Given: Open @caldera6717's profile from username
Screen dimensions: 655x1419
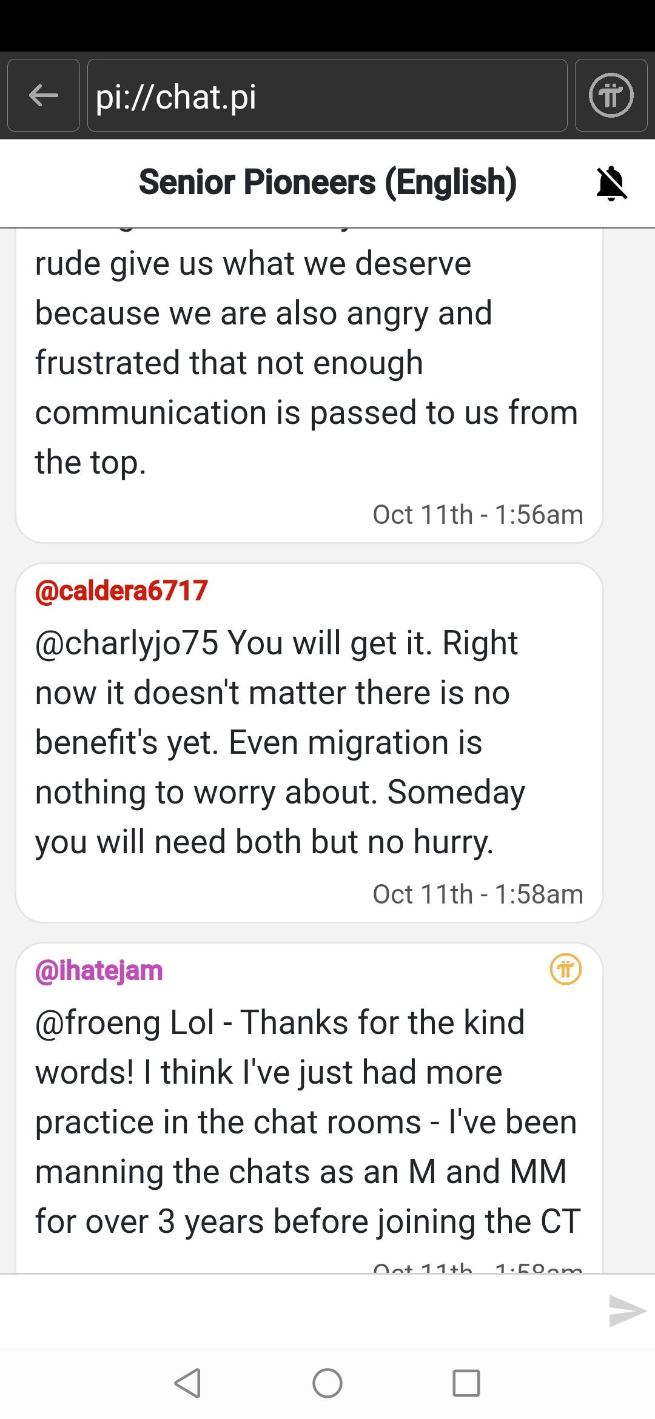Looking at the screenshot, I should [x=121, y=591].
